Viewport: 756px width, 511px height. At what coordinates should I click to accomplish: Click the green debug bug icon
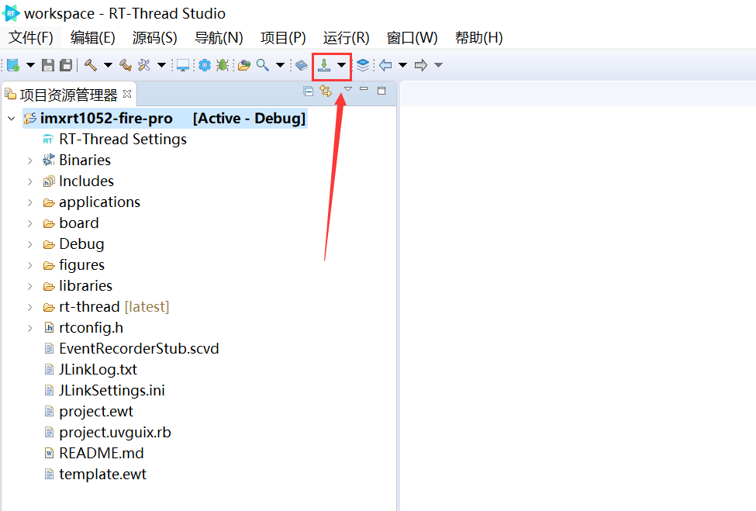223,66
